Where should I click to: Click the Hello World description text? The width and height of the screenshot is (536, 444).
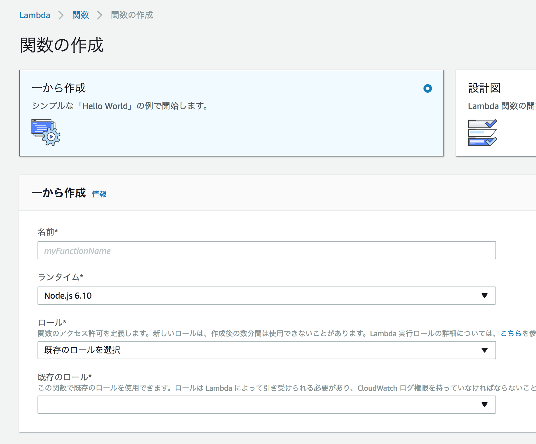120,106
